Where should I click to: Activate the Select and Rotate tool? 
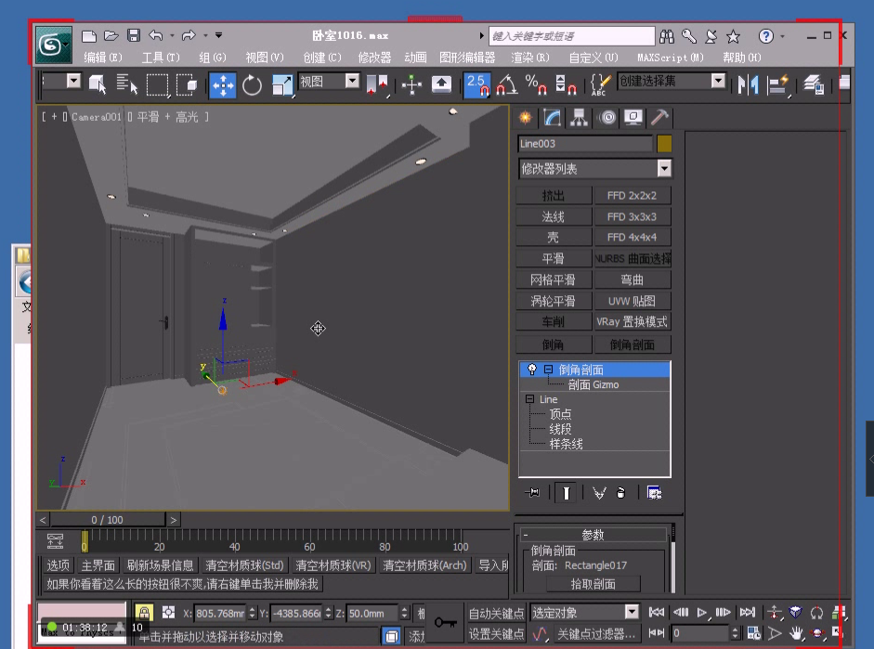pyautogui.click(x=252, y=85)
